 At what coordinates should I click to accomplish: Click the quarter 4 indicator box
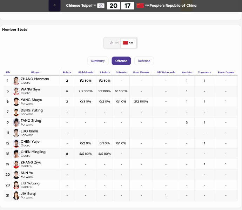[54, 5]
